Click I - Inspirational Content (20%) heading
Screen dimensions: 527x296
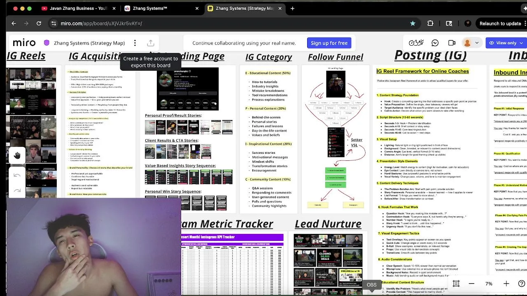click(x=268, y=144)
